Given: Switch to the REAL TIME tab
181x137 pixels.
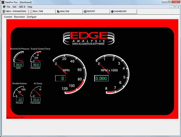Looking at the screenshot, I should pos(42,11).
